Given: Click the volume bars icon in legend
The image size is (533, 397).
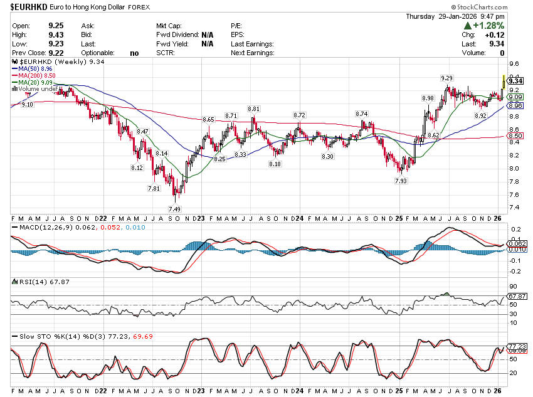Looking at the screenshot, I should coord(15,89).
